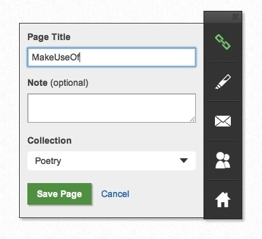The width and height of the screenshot is (262, 239).
Task: Click the Collection label text
Action: [50, 140]
